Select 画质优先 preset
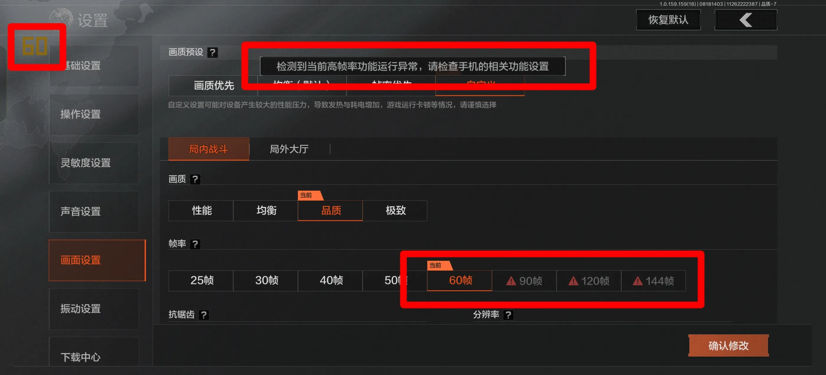This screenshot has width=826, height=375. 213,85
